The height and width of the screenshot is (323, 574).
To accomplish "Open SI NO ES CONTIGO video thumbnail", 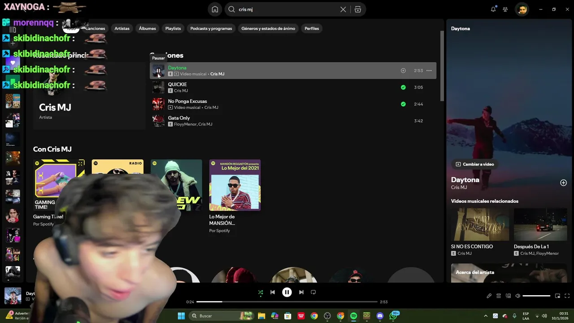I will 480,224.
